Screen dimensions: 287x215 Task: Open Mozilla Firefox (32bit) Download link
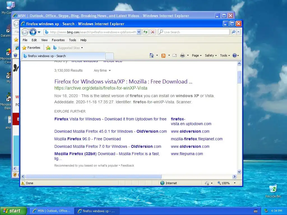[107, 156]
